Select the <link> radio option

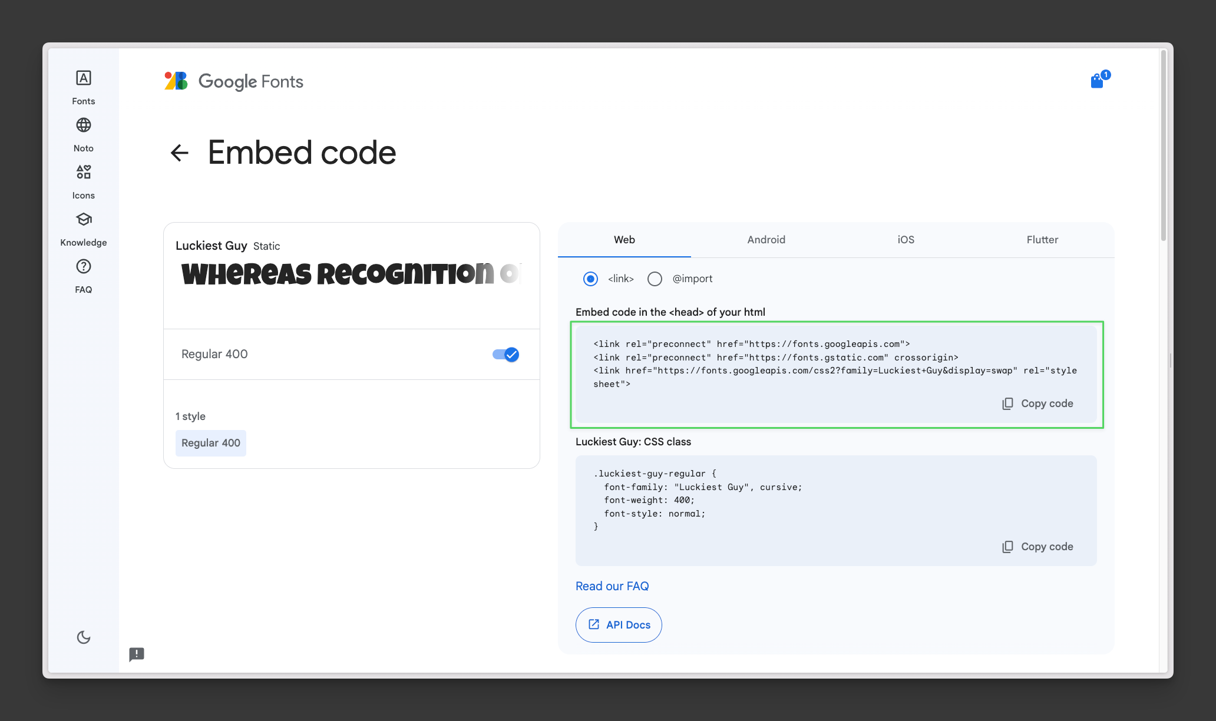point(590,279)
